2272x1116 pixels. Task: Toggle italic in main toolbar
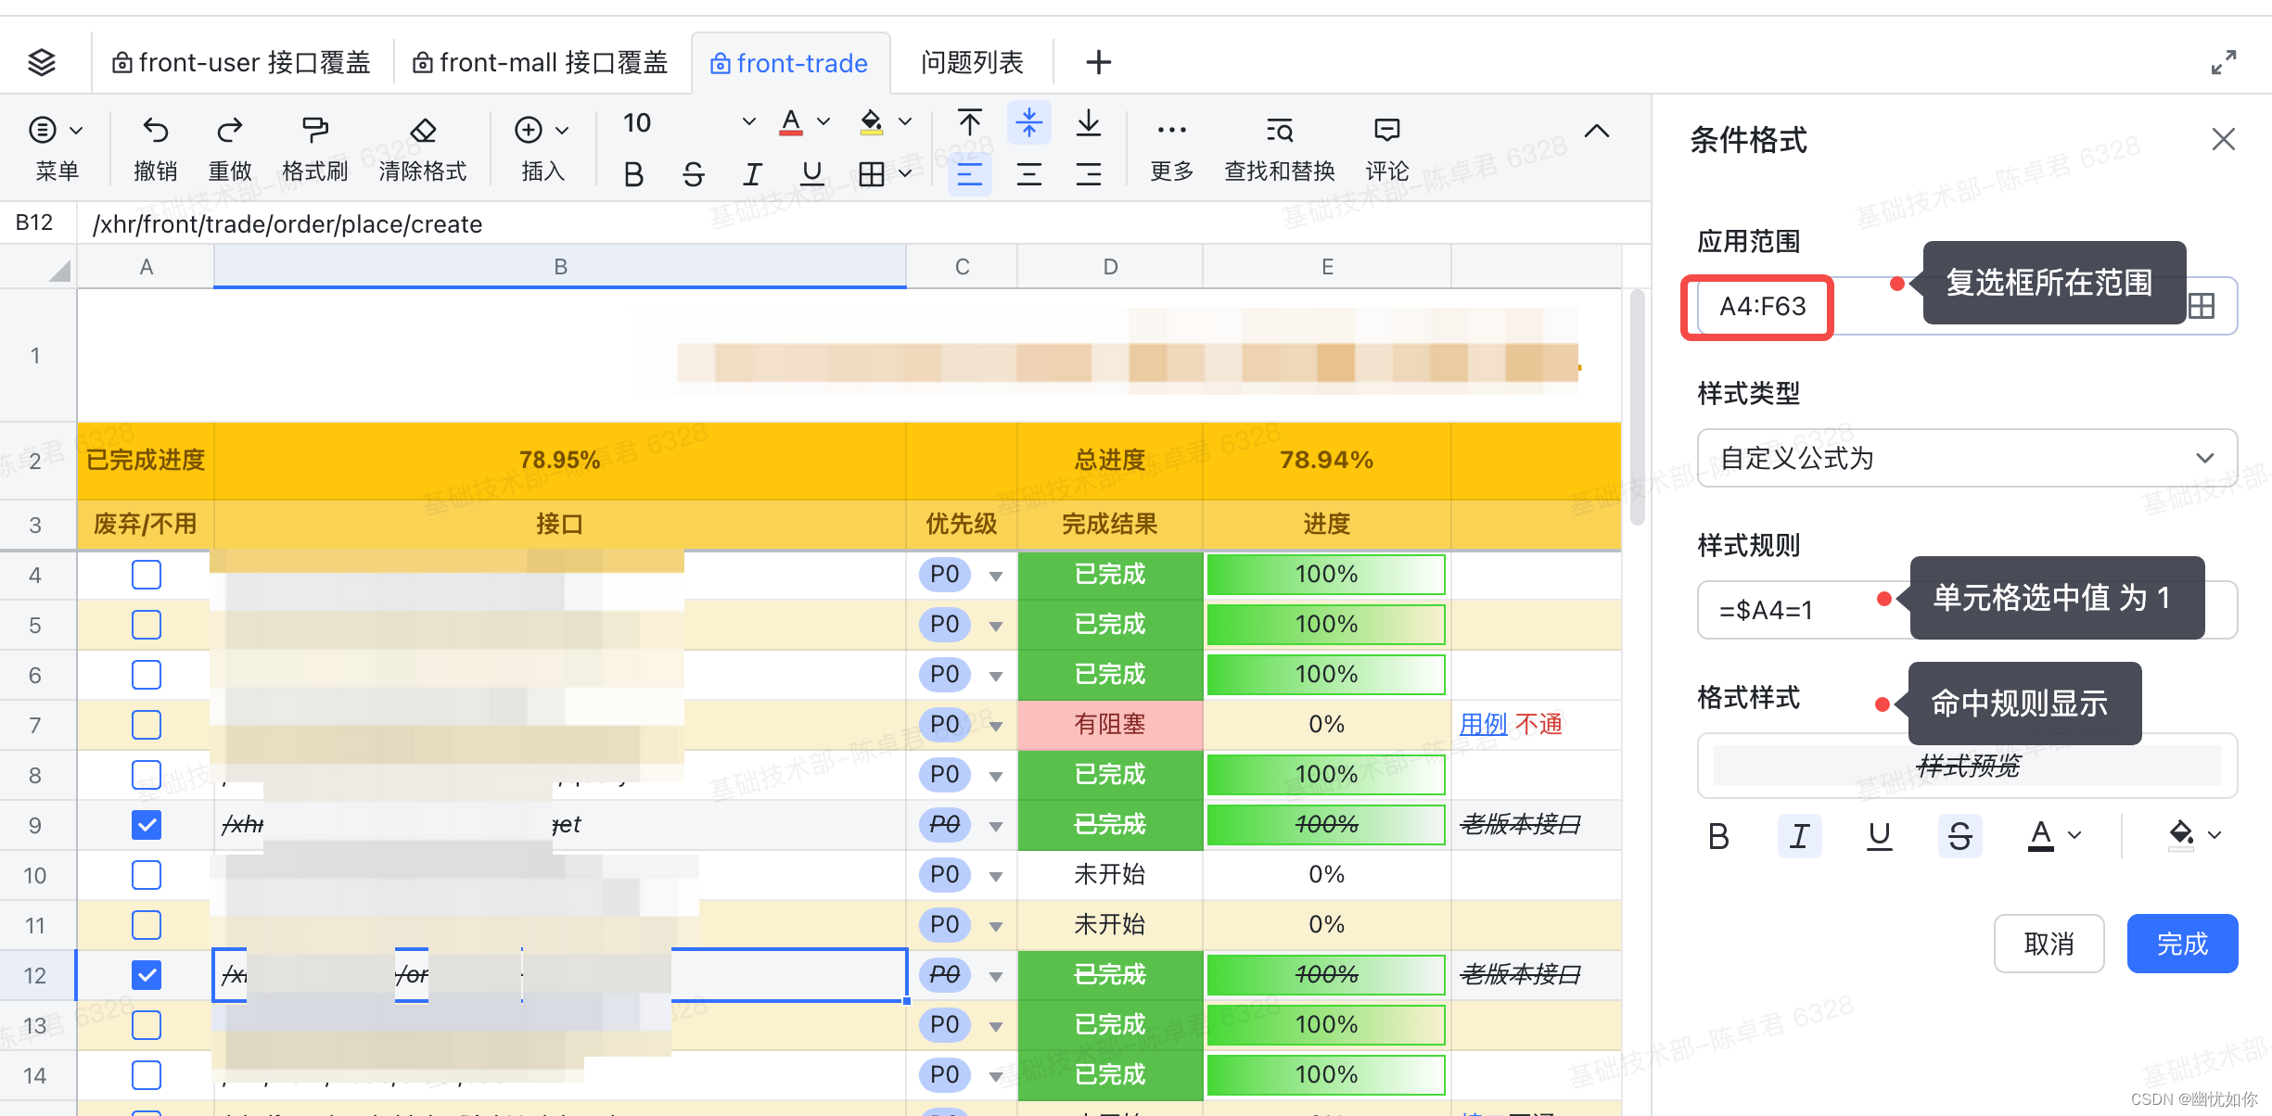pos(752,174)
